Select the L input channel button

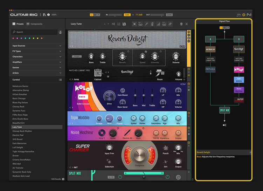point(91,15)
